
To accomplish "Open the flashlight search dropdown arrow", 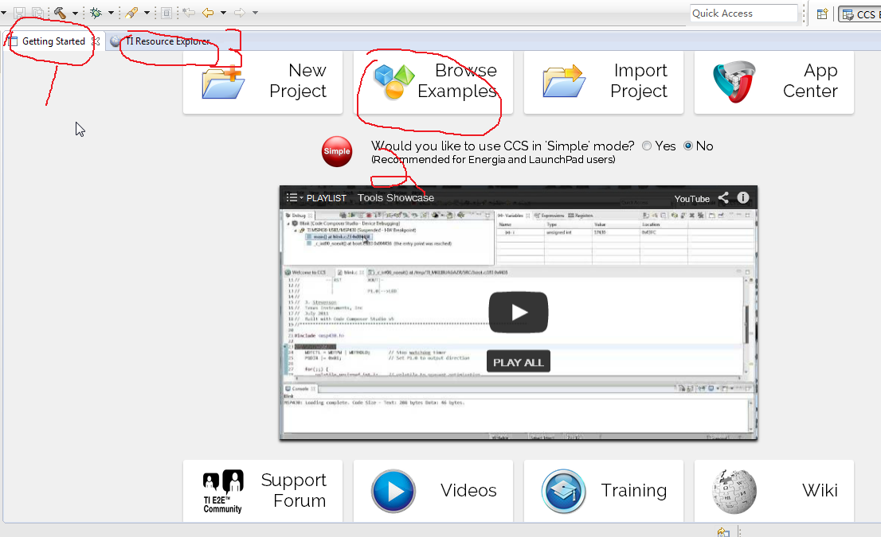I will [x=147, y=13].
